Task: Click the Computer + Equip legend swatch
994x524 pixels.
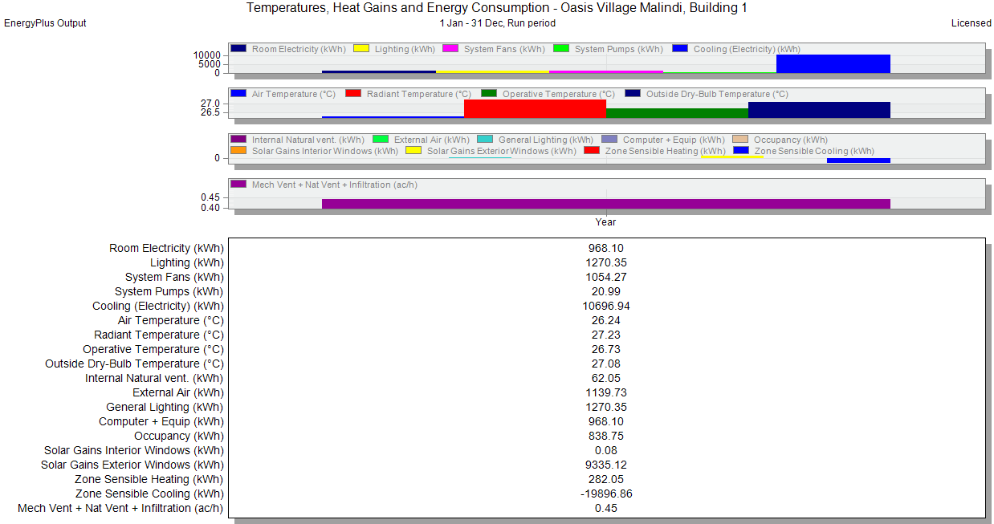Action: point(609,140)
